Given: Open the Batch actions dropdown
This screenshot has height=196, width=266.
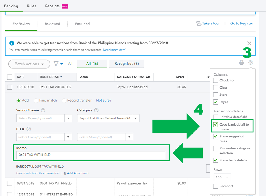Looking at the screenshot, I should click(29, 64).
